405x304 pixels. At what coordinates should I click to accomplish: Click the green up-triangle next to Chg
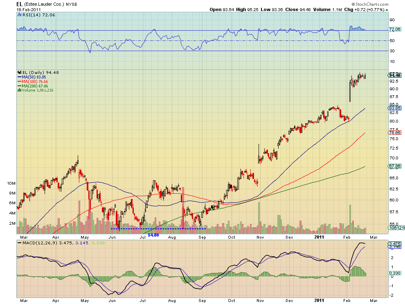tap(387, 10)
